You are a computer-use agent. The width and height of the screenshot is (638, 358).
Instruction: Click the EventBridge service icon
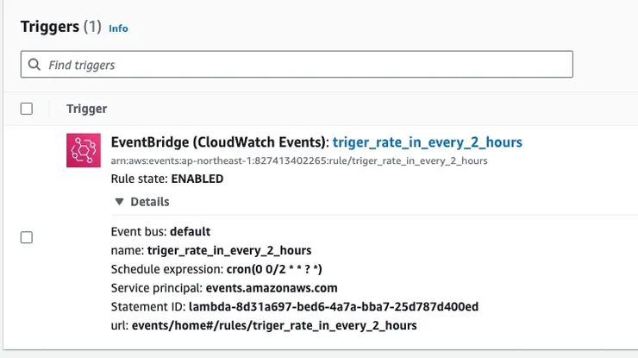84,151
